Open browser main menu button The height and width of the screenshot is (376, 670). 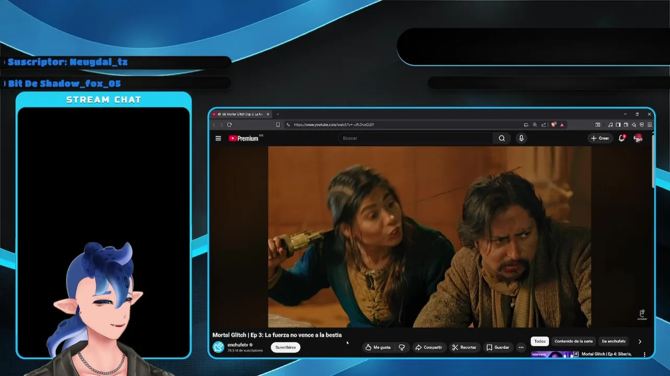coord(650,125)
